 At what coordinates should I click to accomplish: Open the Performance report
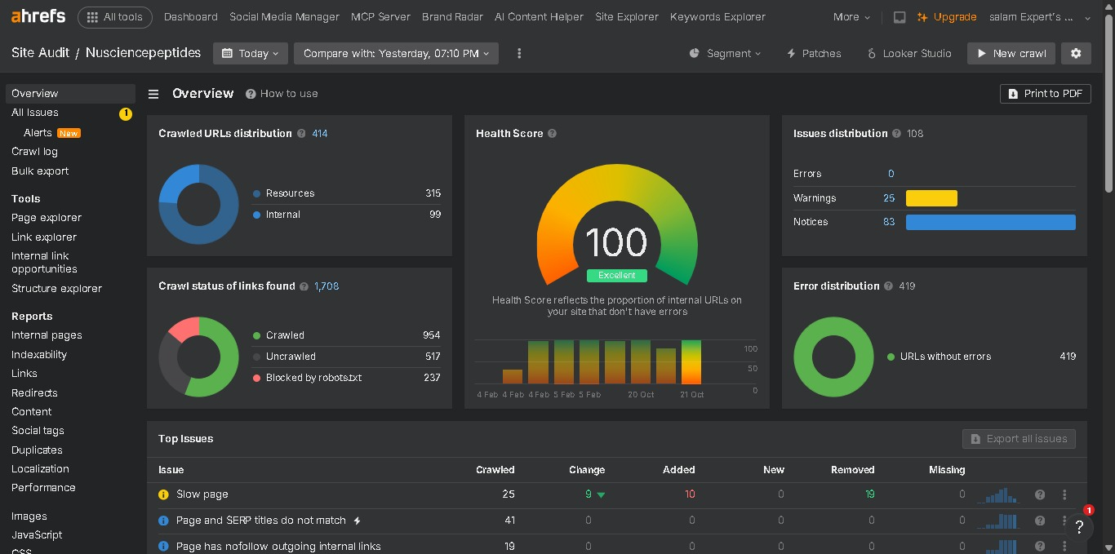[x=43, y=488]
